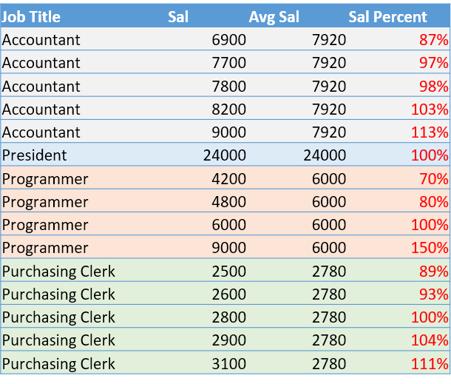Click the 93% Sal Percent cell
Viewport: 451px width, 384px height.
pyautogui.click(x=433, y=294)
